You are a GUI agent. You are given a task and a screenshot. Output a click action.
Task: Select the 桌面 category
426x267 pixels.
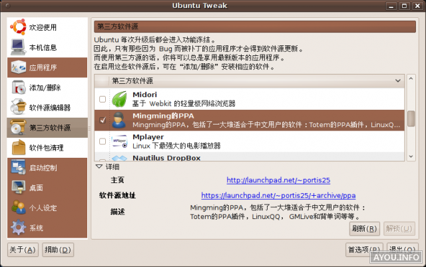[47, 188]
